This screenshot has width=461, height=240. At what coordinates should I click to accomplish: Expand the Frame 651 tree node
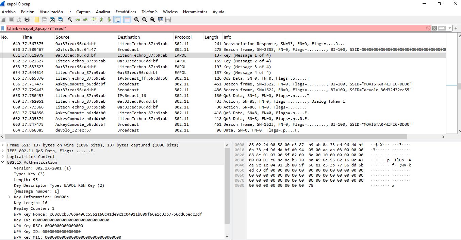pos(3,145)
